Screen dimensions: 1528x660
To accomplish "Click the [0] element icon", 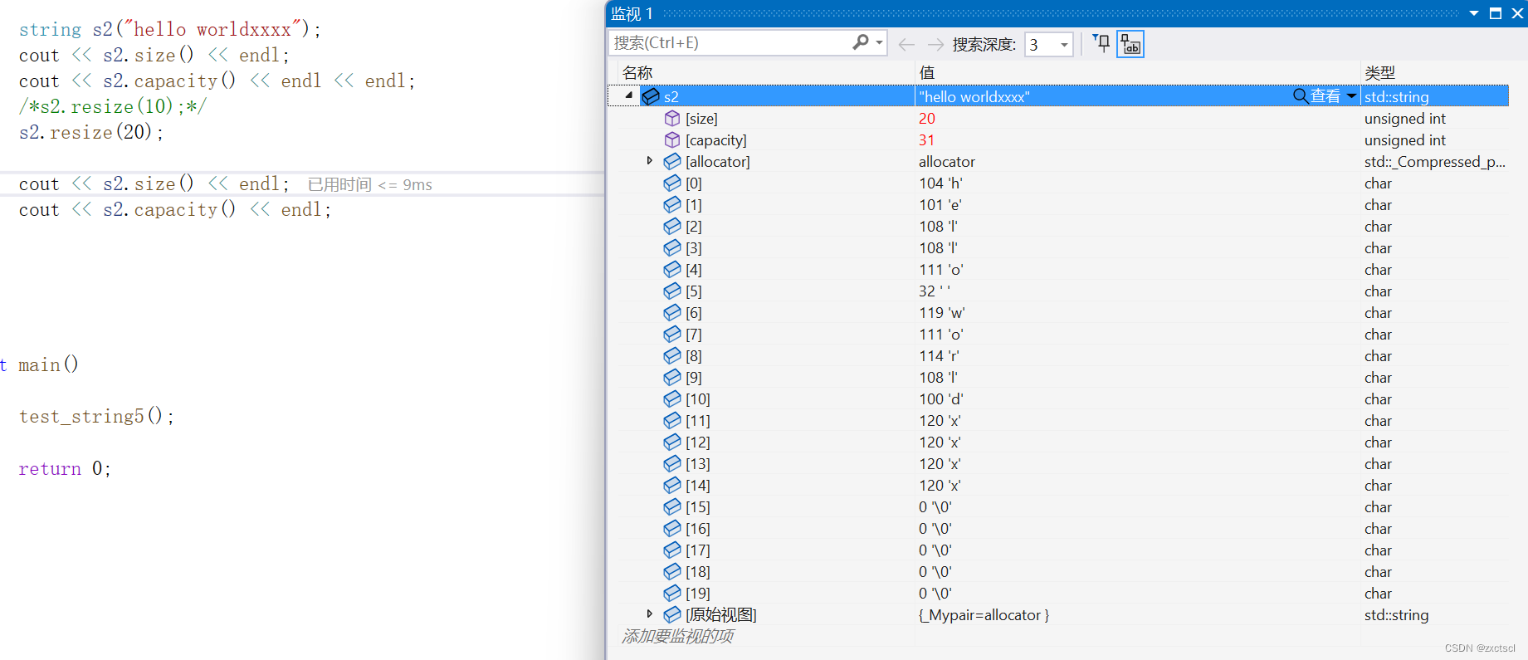I will [x=672, y=183].
